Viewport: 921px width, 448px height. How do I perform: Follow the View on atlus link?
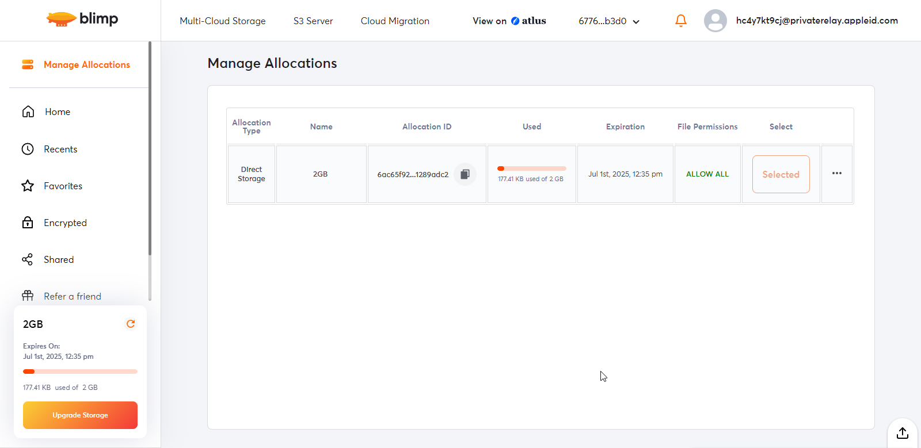(x=509, y=21)
